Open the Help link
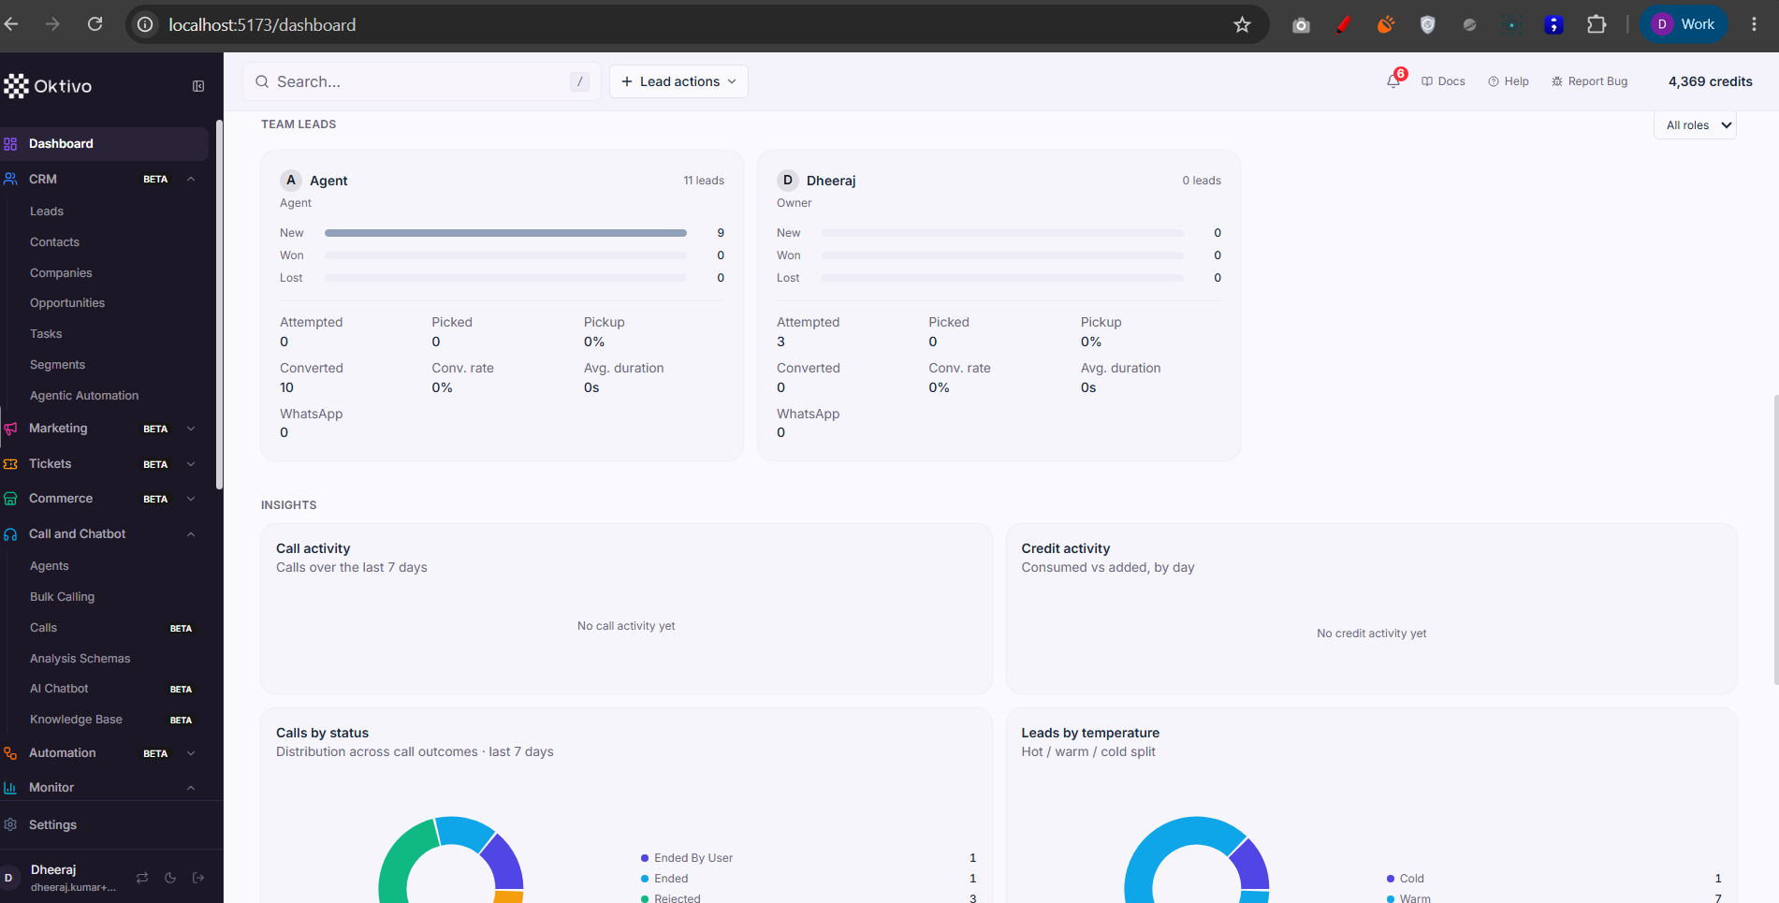Image resolution: width=1779 pixels, height=903 pixels. tap(1509, 81)
